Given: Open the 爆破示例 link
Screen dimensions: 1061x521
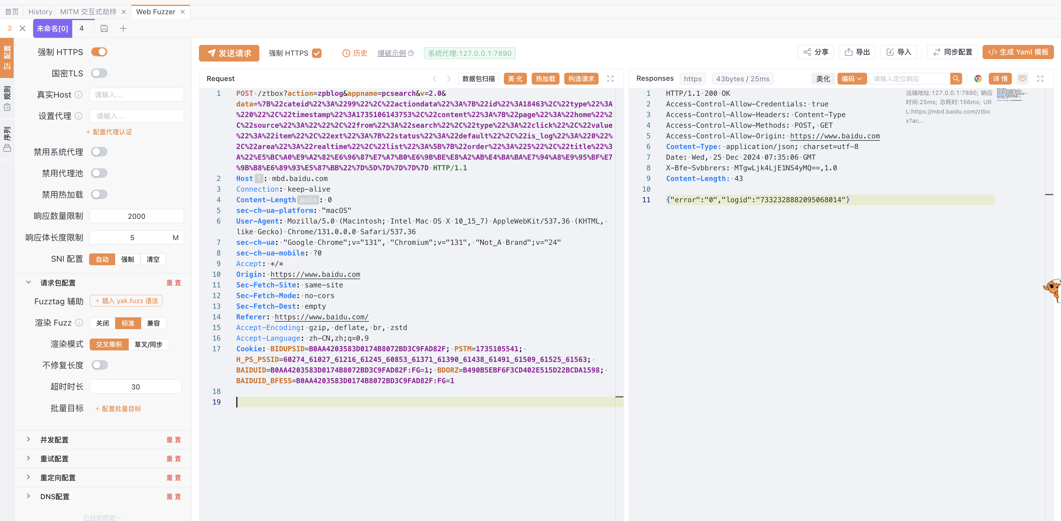Looking at the screenshot, I should coord(391,53).
